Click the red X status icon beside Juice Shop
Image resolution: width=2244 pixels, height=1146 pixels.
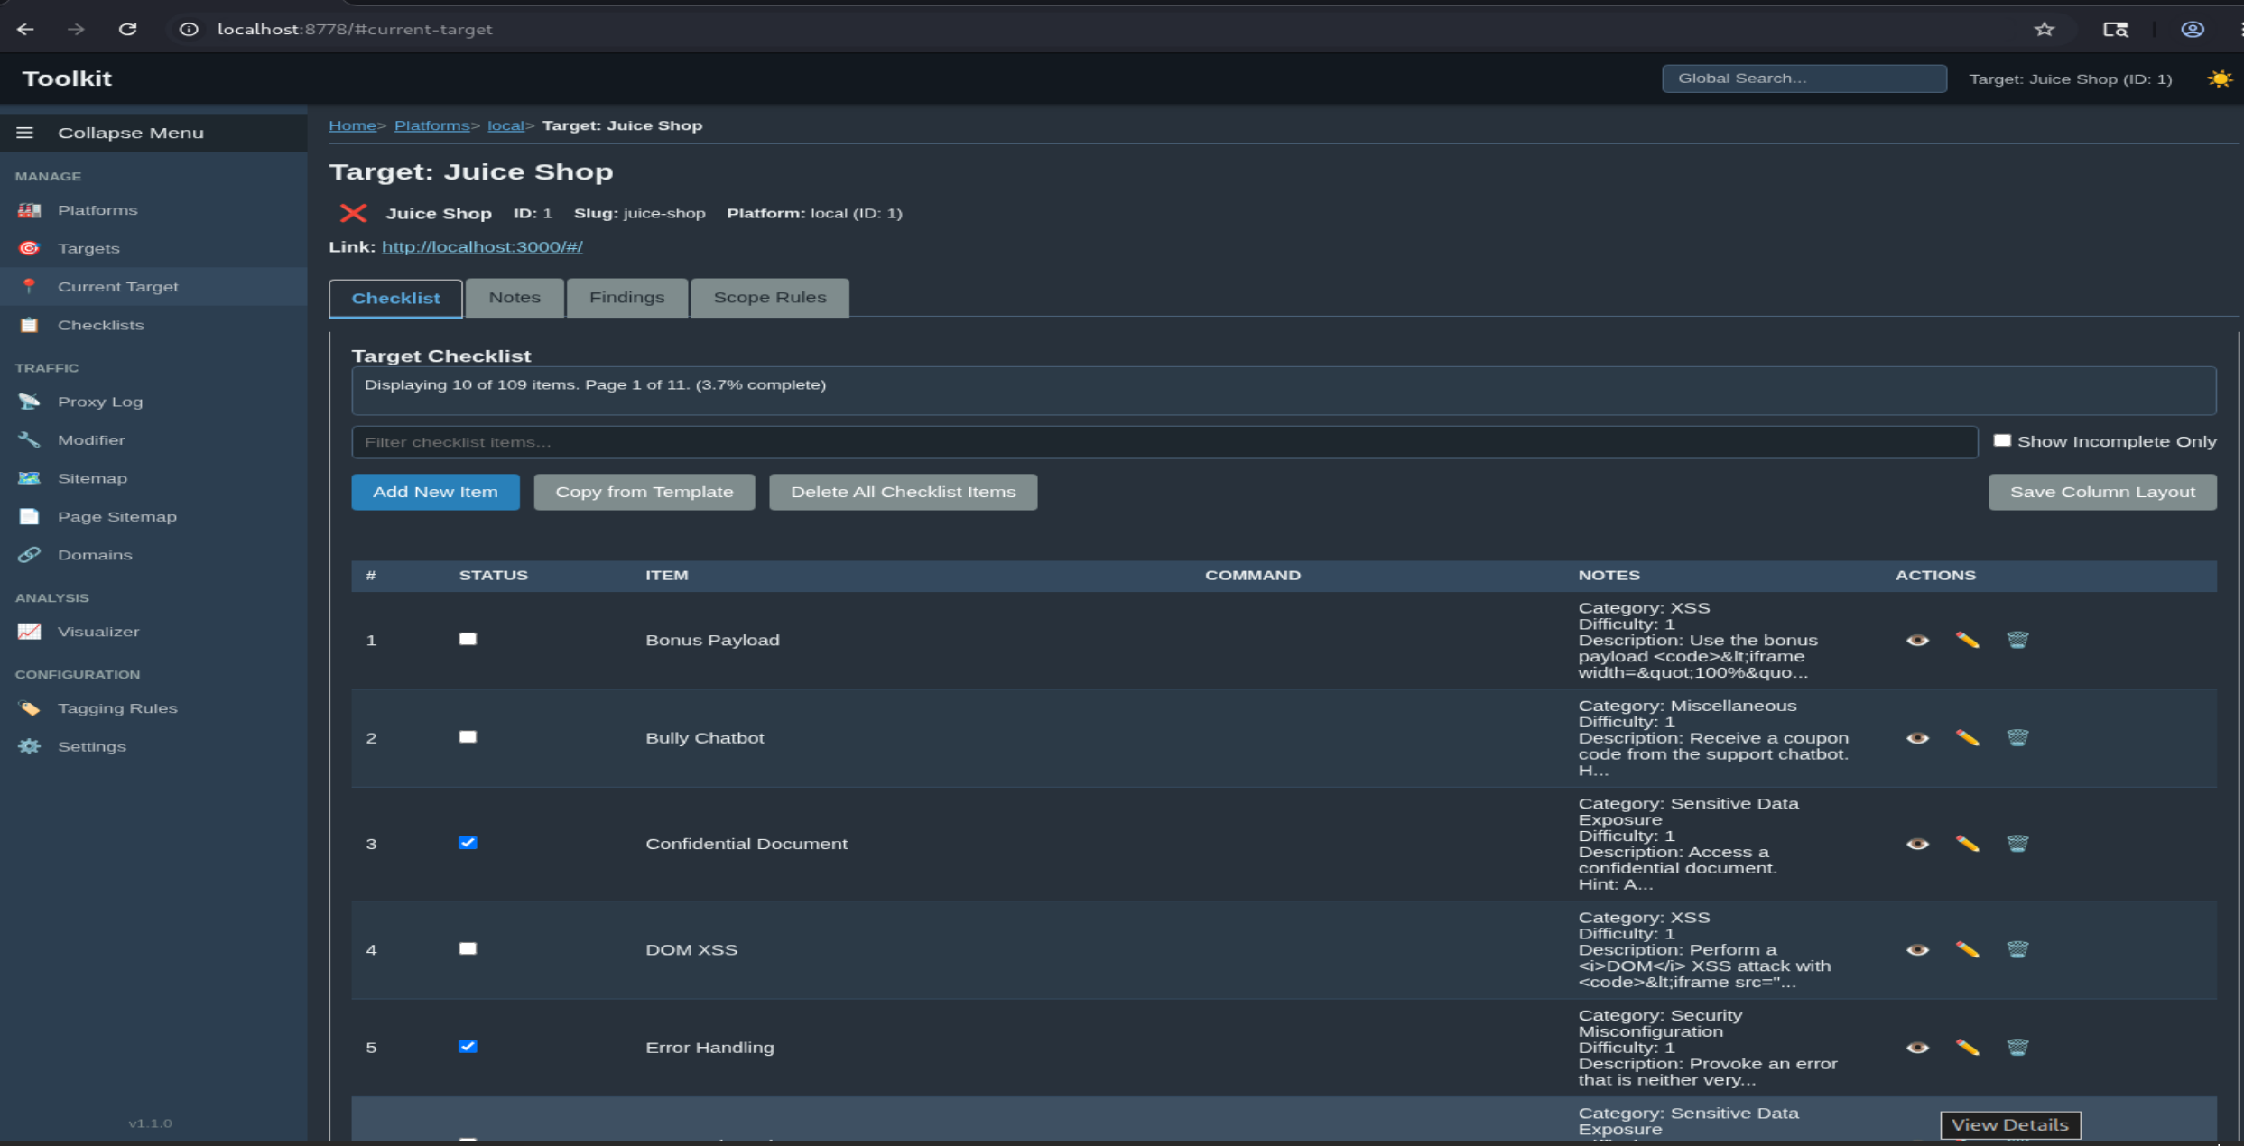pos(354,213)
